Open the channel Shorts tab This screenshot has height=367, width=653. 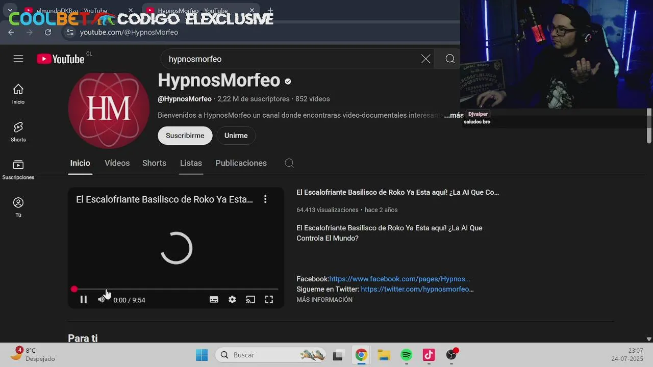(x=154, y=163)
